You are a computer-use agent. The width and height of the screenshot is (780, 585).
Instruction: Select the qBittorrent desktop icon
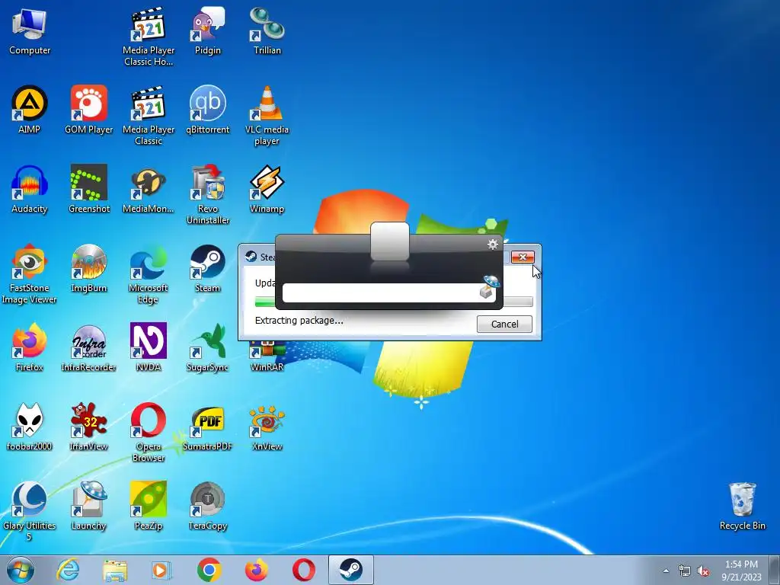click(x=207, y=110)
